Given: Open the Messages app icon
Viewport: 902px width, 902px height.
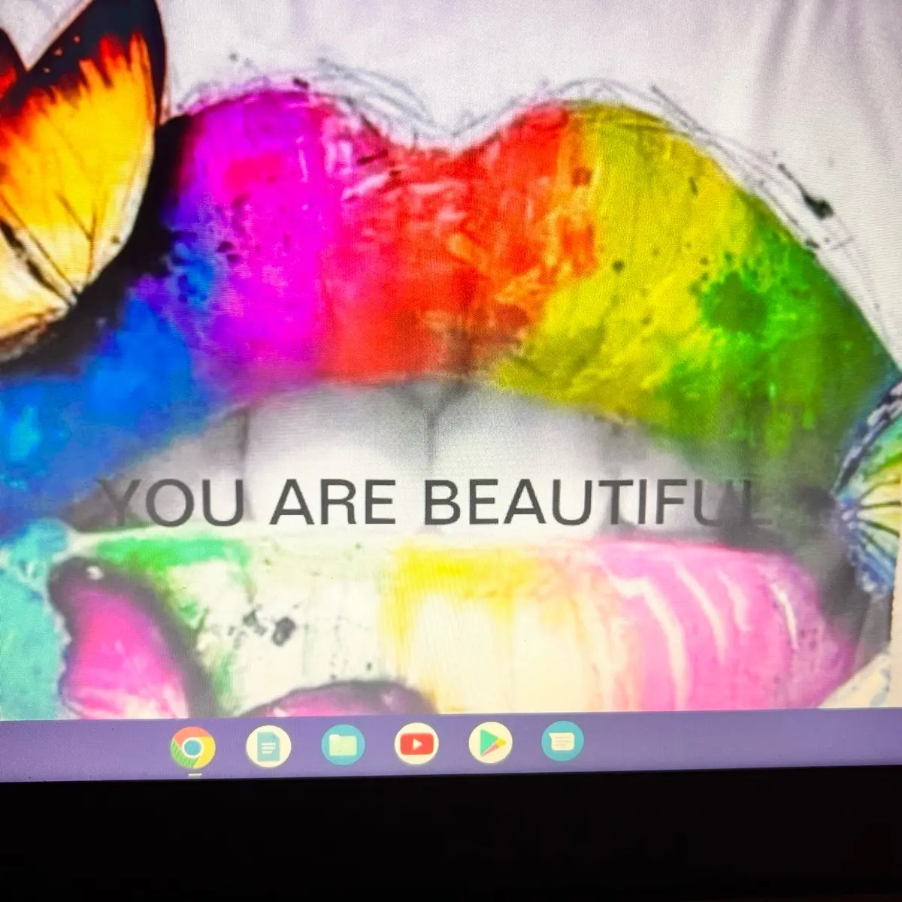Looking at the screenshot, I should 562,741.
